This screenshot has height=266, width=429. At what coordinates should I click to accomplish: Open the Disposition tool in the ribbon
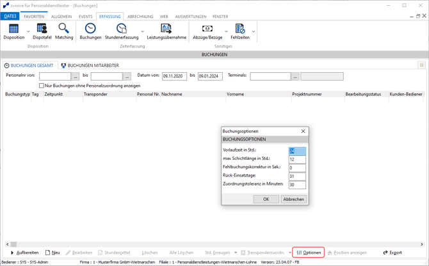coord(13,31)
